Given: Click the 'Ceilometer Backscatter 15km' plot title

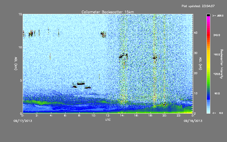Looking at the screenshot, I should coord(108,12).
